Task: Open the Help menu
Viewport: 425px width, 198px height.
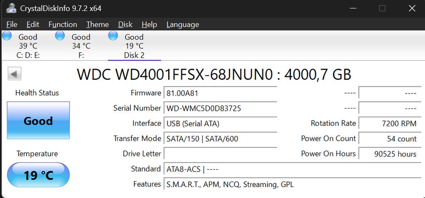Action: 149,24
